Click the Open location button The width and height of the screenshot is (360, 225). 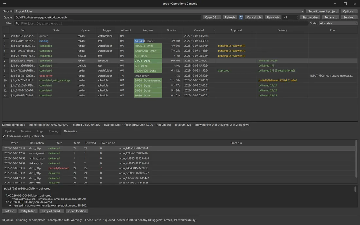77,211
